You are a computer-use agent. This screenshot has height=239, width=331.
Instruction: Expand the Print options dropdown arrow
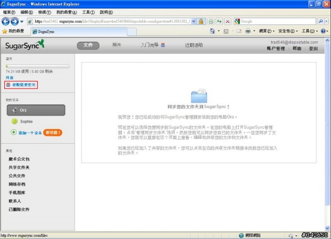pos(254,31)
